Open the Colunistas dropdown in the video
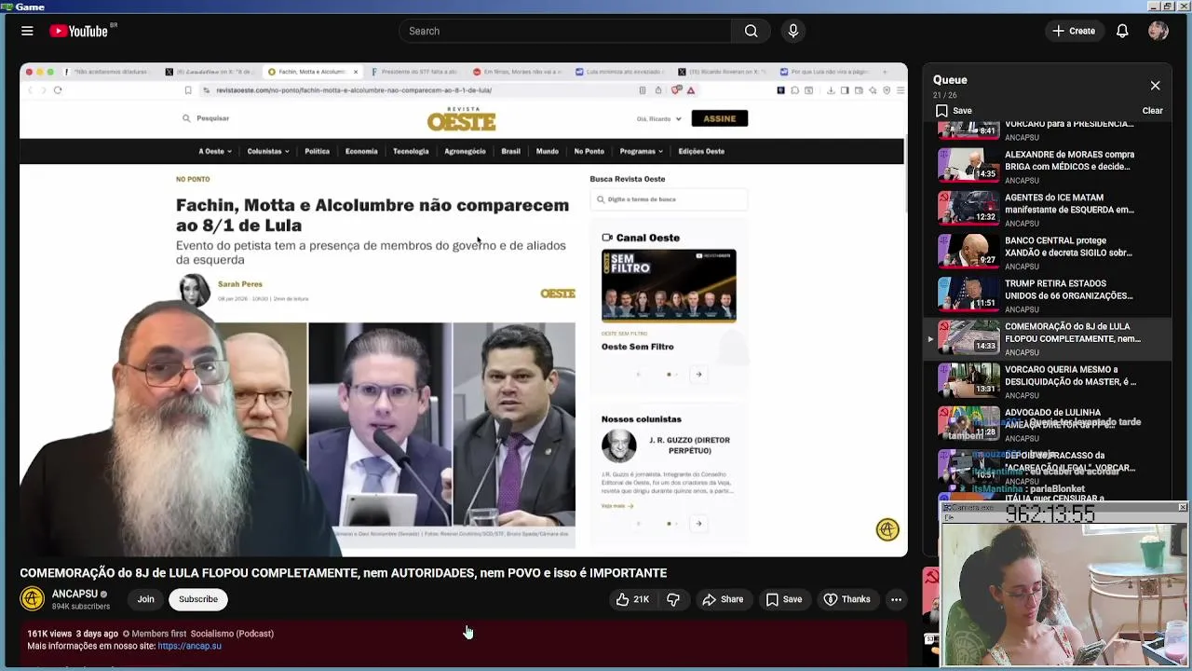 268,151
